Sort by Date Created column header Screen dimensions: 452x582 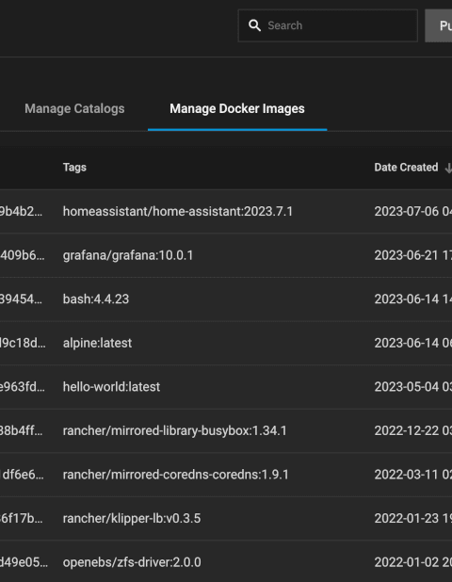coord(406,168)
